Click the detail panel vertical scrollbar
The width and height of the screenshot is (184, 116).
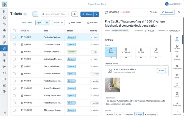tap(171, 44)
